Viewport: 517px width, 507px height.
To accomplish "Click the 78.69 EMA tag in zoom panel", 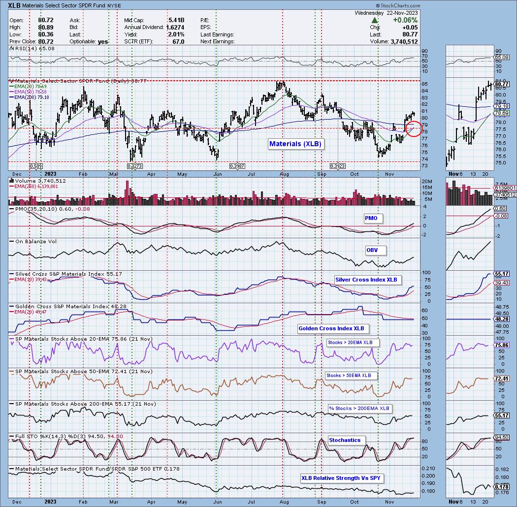I will [502, 113].
